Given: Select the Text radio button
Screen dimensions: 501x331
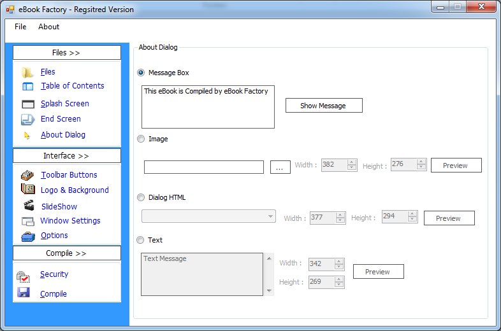Looking at the screenshot, I should 140,240.
